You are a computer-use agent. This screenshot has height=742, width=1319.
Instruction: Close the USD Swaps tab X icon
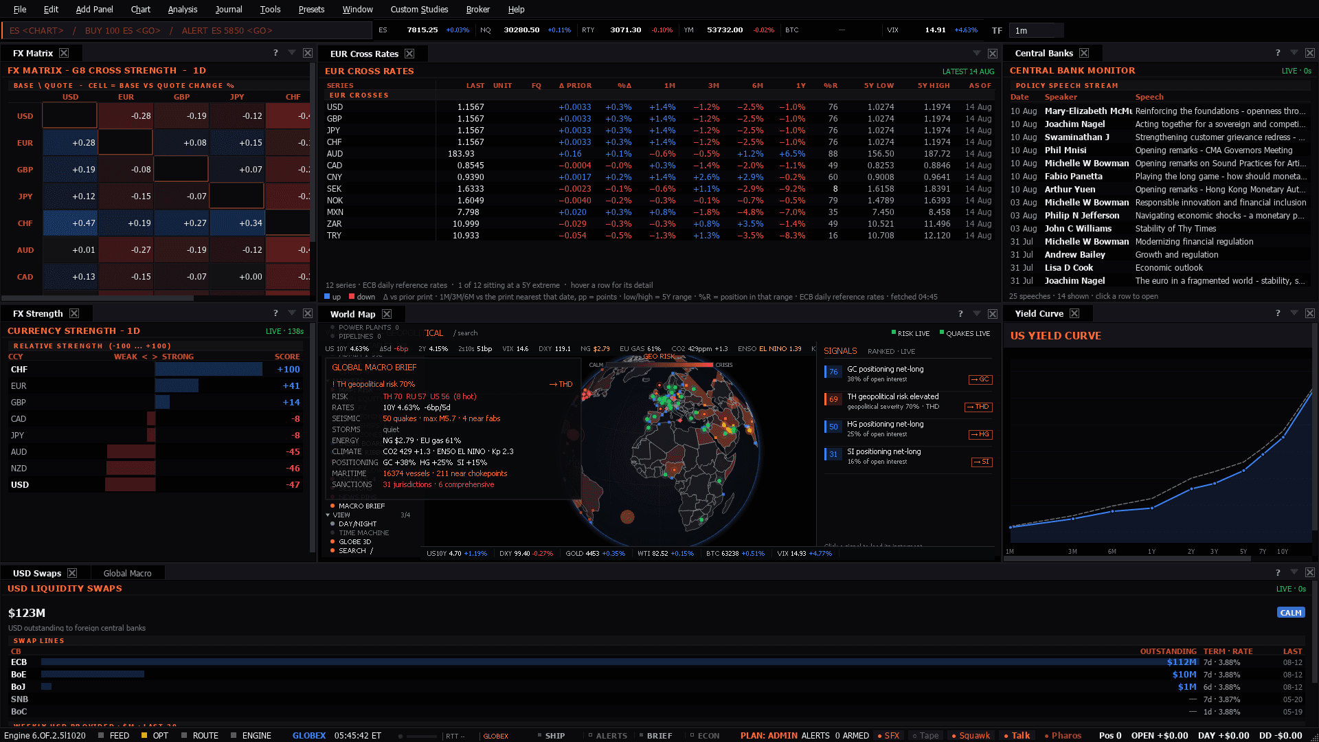pyautogui.click(x=72, y=573)
